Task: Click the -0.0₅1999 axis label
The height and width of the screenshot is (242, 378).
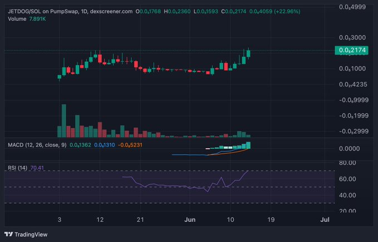Action: click(354, 116)
